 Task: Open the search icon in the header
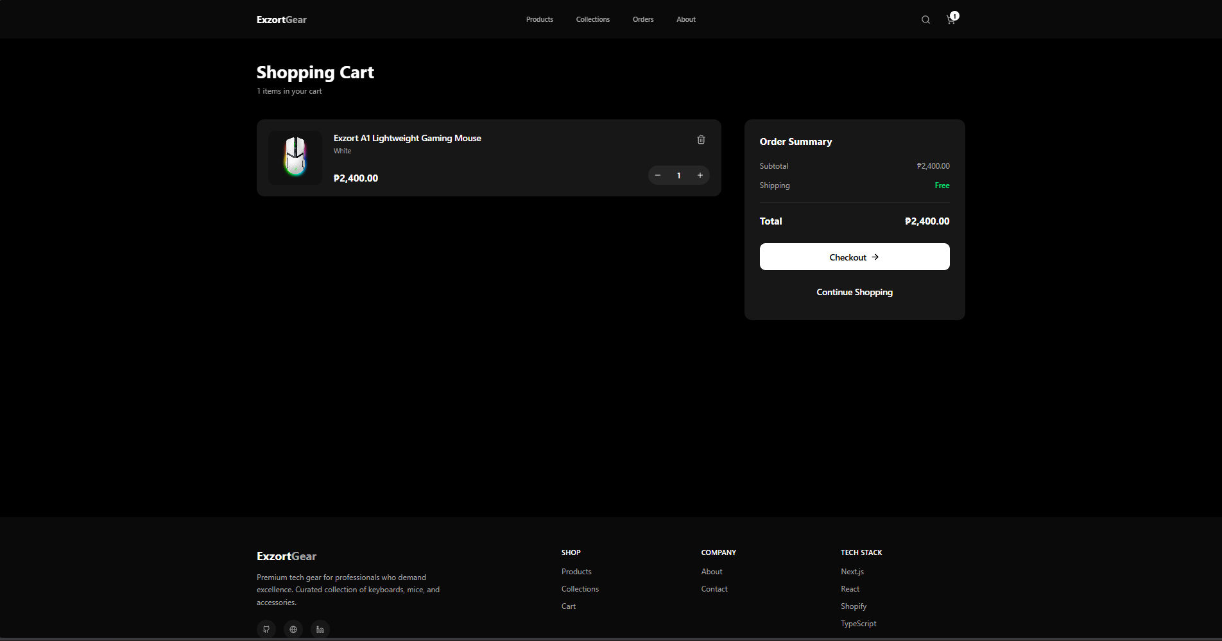[x=925, y=20]
